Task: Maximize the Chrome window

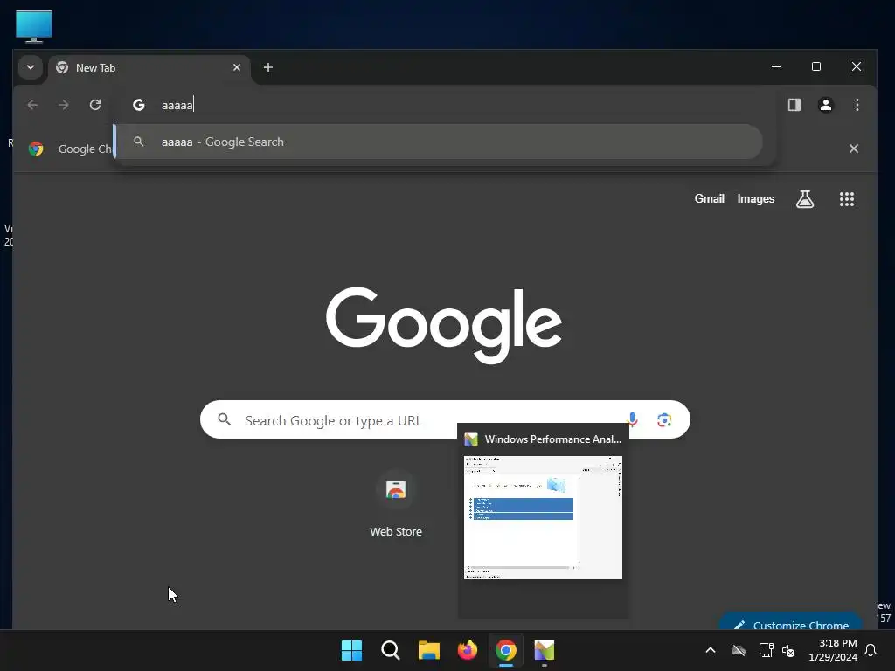Action: pos(816,66)
